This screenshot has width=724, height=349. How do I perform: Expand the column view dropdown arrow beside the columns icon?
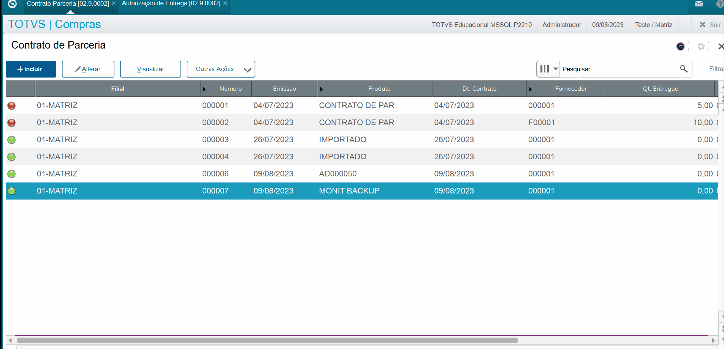click(x=556, y=69)
